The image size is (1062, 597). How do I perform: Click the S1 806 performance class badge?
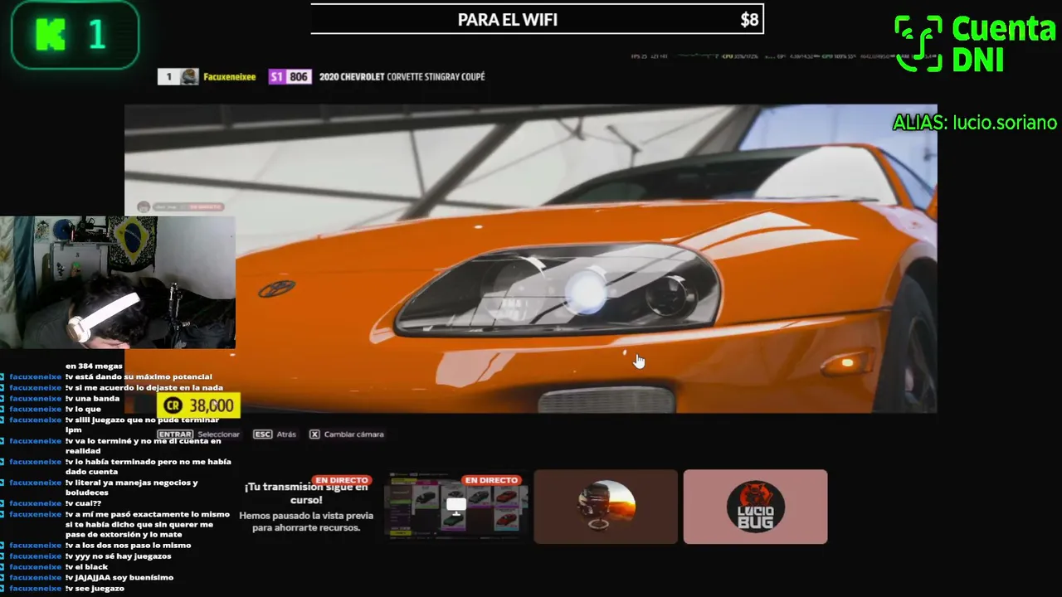pyautogui.click(x=290, y=77)
